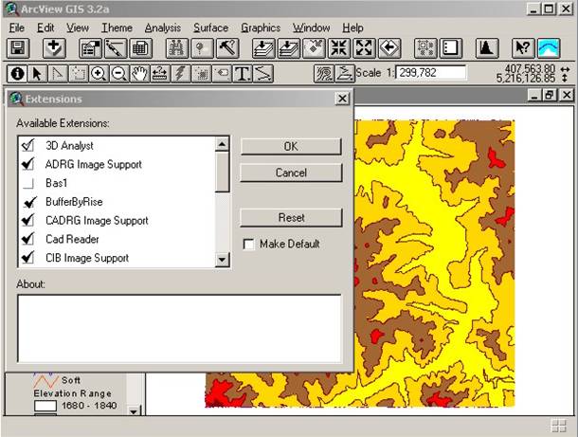Open the Theme menu
Image resolution: width=578 pixels, height=437 pixels.
point(117,28)
